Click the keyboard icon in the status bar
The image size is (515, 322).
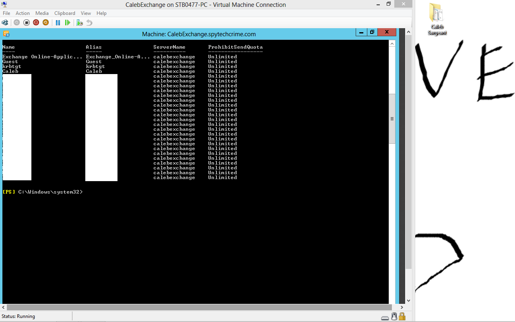pos(385,317)
